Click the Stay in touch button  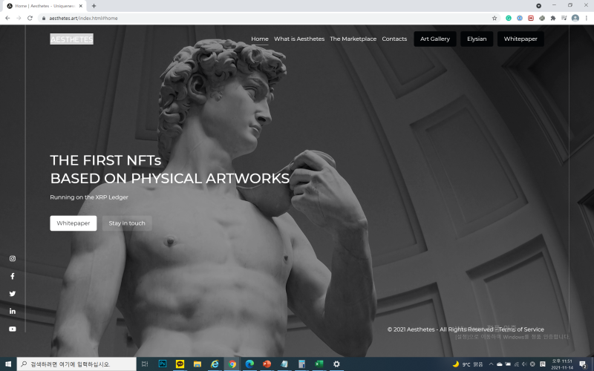(x=127, y=223)
